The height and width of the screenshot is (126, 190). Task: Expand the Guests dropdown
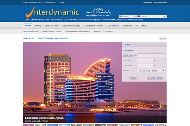pos(151,71)
